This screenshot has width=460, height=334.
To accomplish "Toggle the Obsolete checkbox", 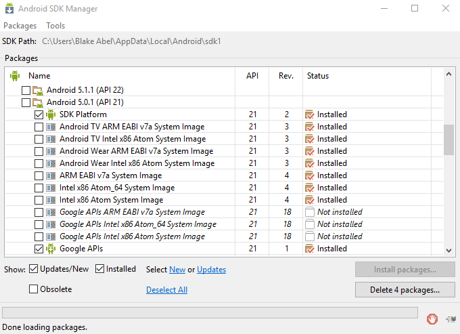I will pos(34,289).
